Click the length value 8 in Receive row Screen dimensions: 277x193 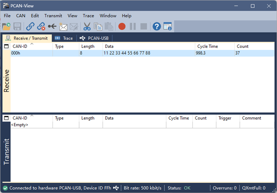click(x=81, y=53)
